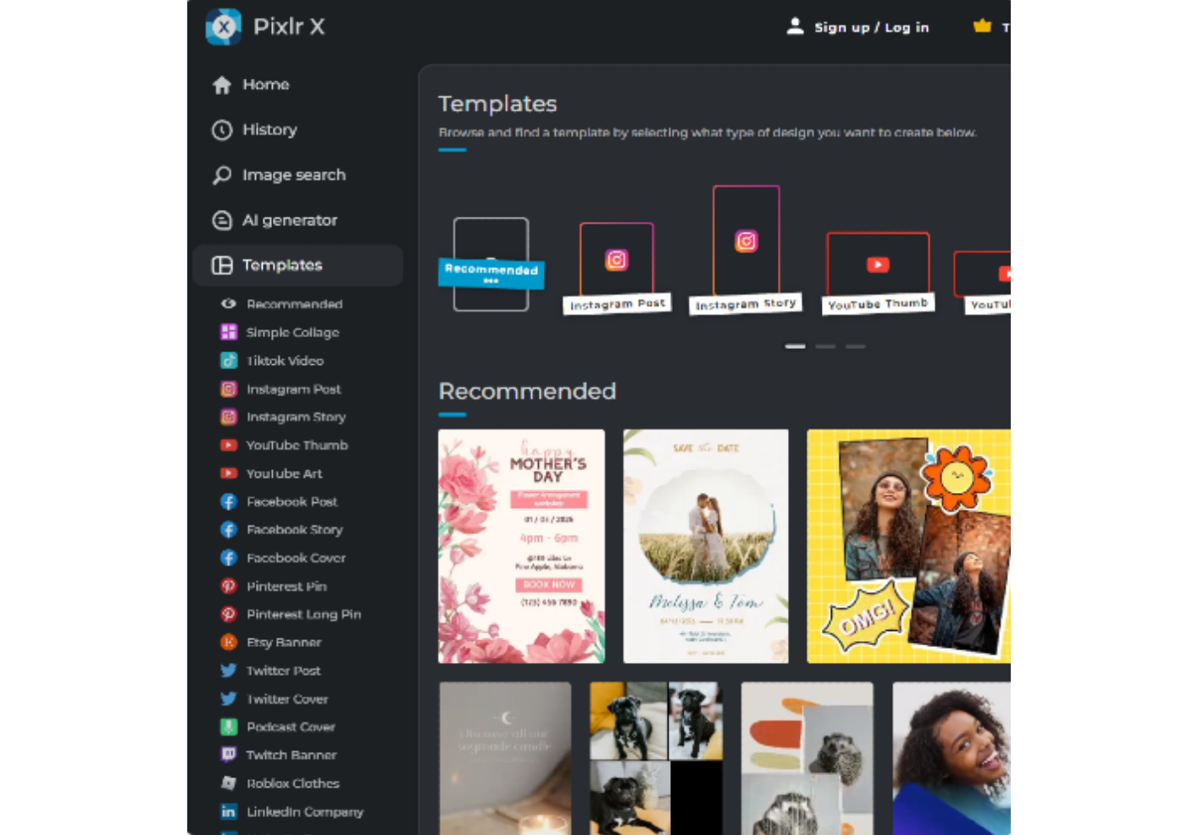Select the Recommended template type card
The height and width of the screenshot is (835, 1198).
(491, 265)
